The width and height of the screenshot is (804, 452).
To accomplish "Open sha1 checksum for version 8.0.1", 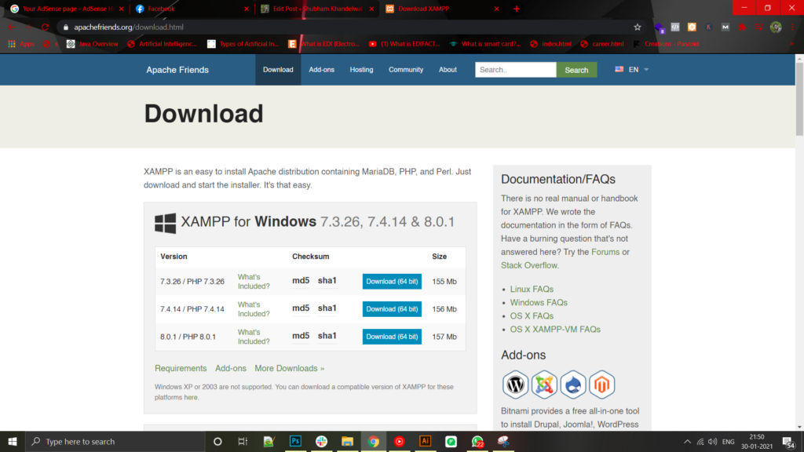I will pyautogui.click(x=327, y=336).
